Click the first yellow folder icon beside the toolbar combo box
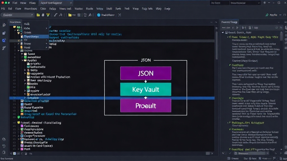The image size is (287, 161). click(38, 15)
